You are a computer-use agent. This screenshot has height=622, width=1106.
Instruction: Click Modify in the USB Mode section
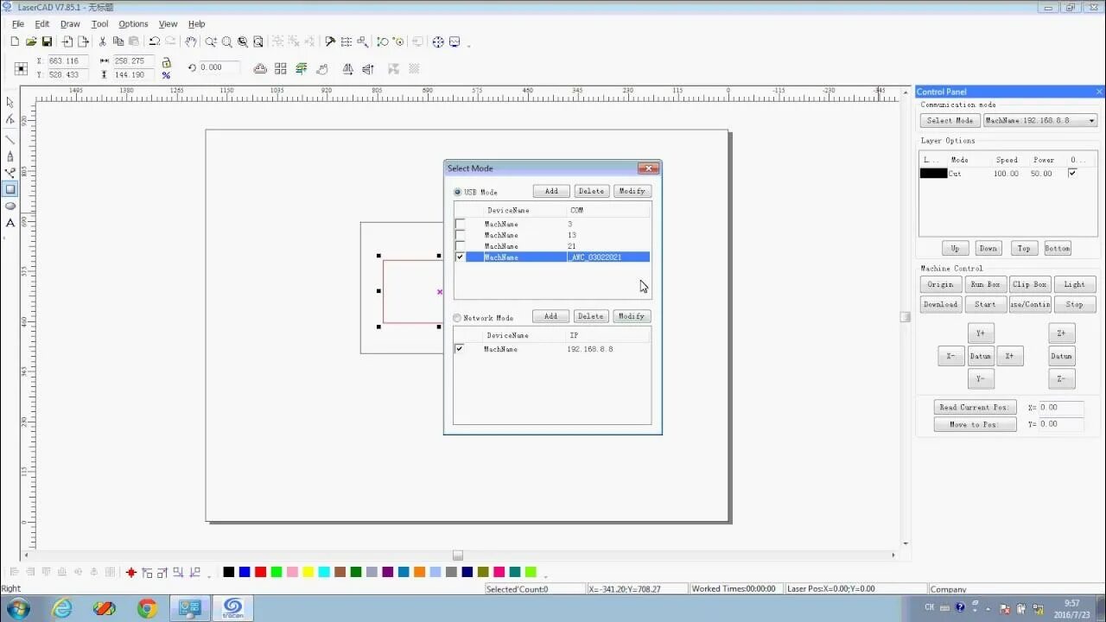632,191
